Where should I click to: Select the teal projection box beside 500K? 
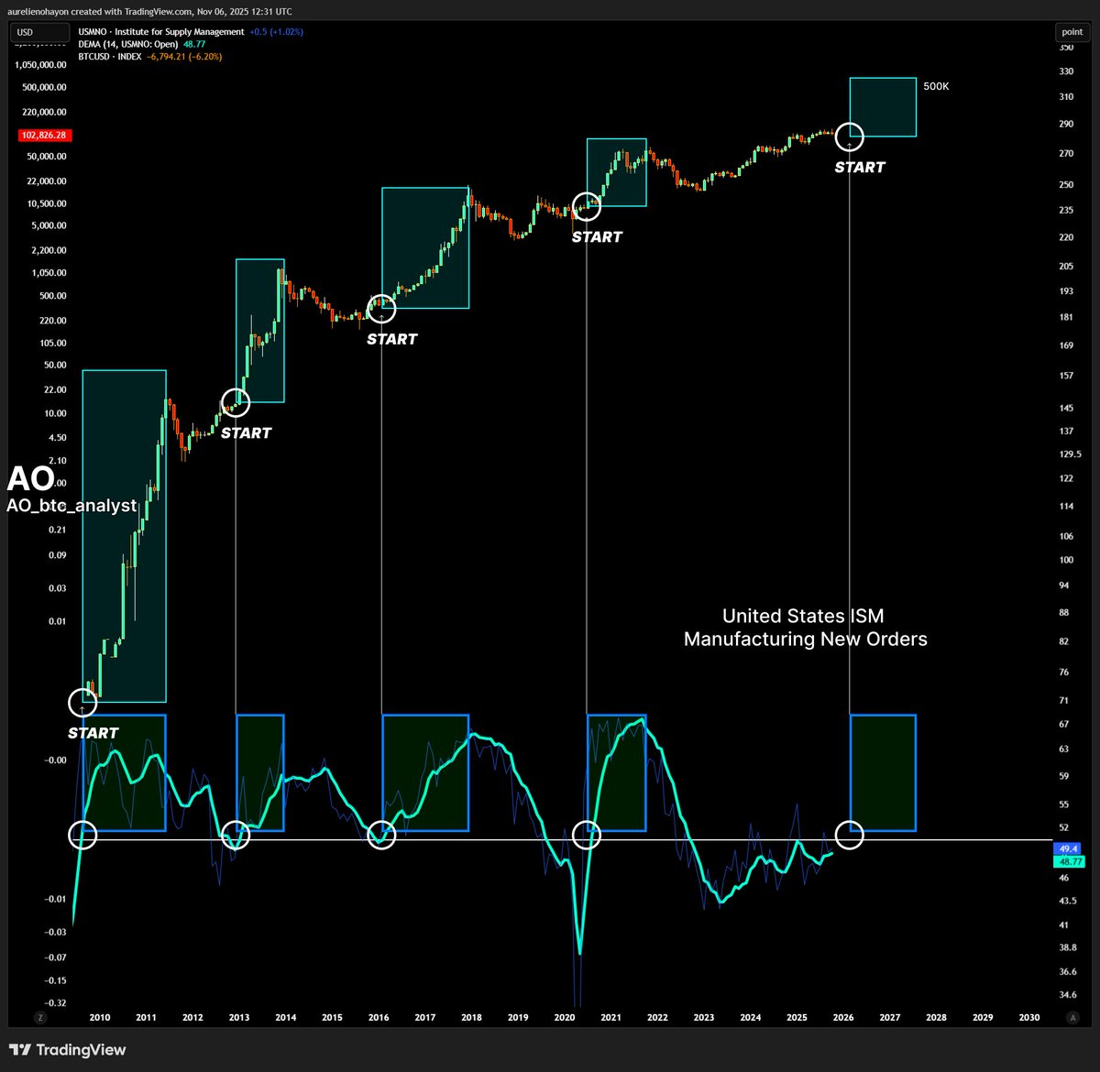[883, 105]
